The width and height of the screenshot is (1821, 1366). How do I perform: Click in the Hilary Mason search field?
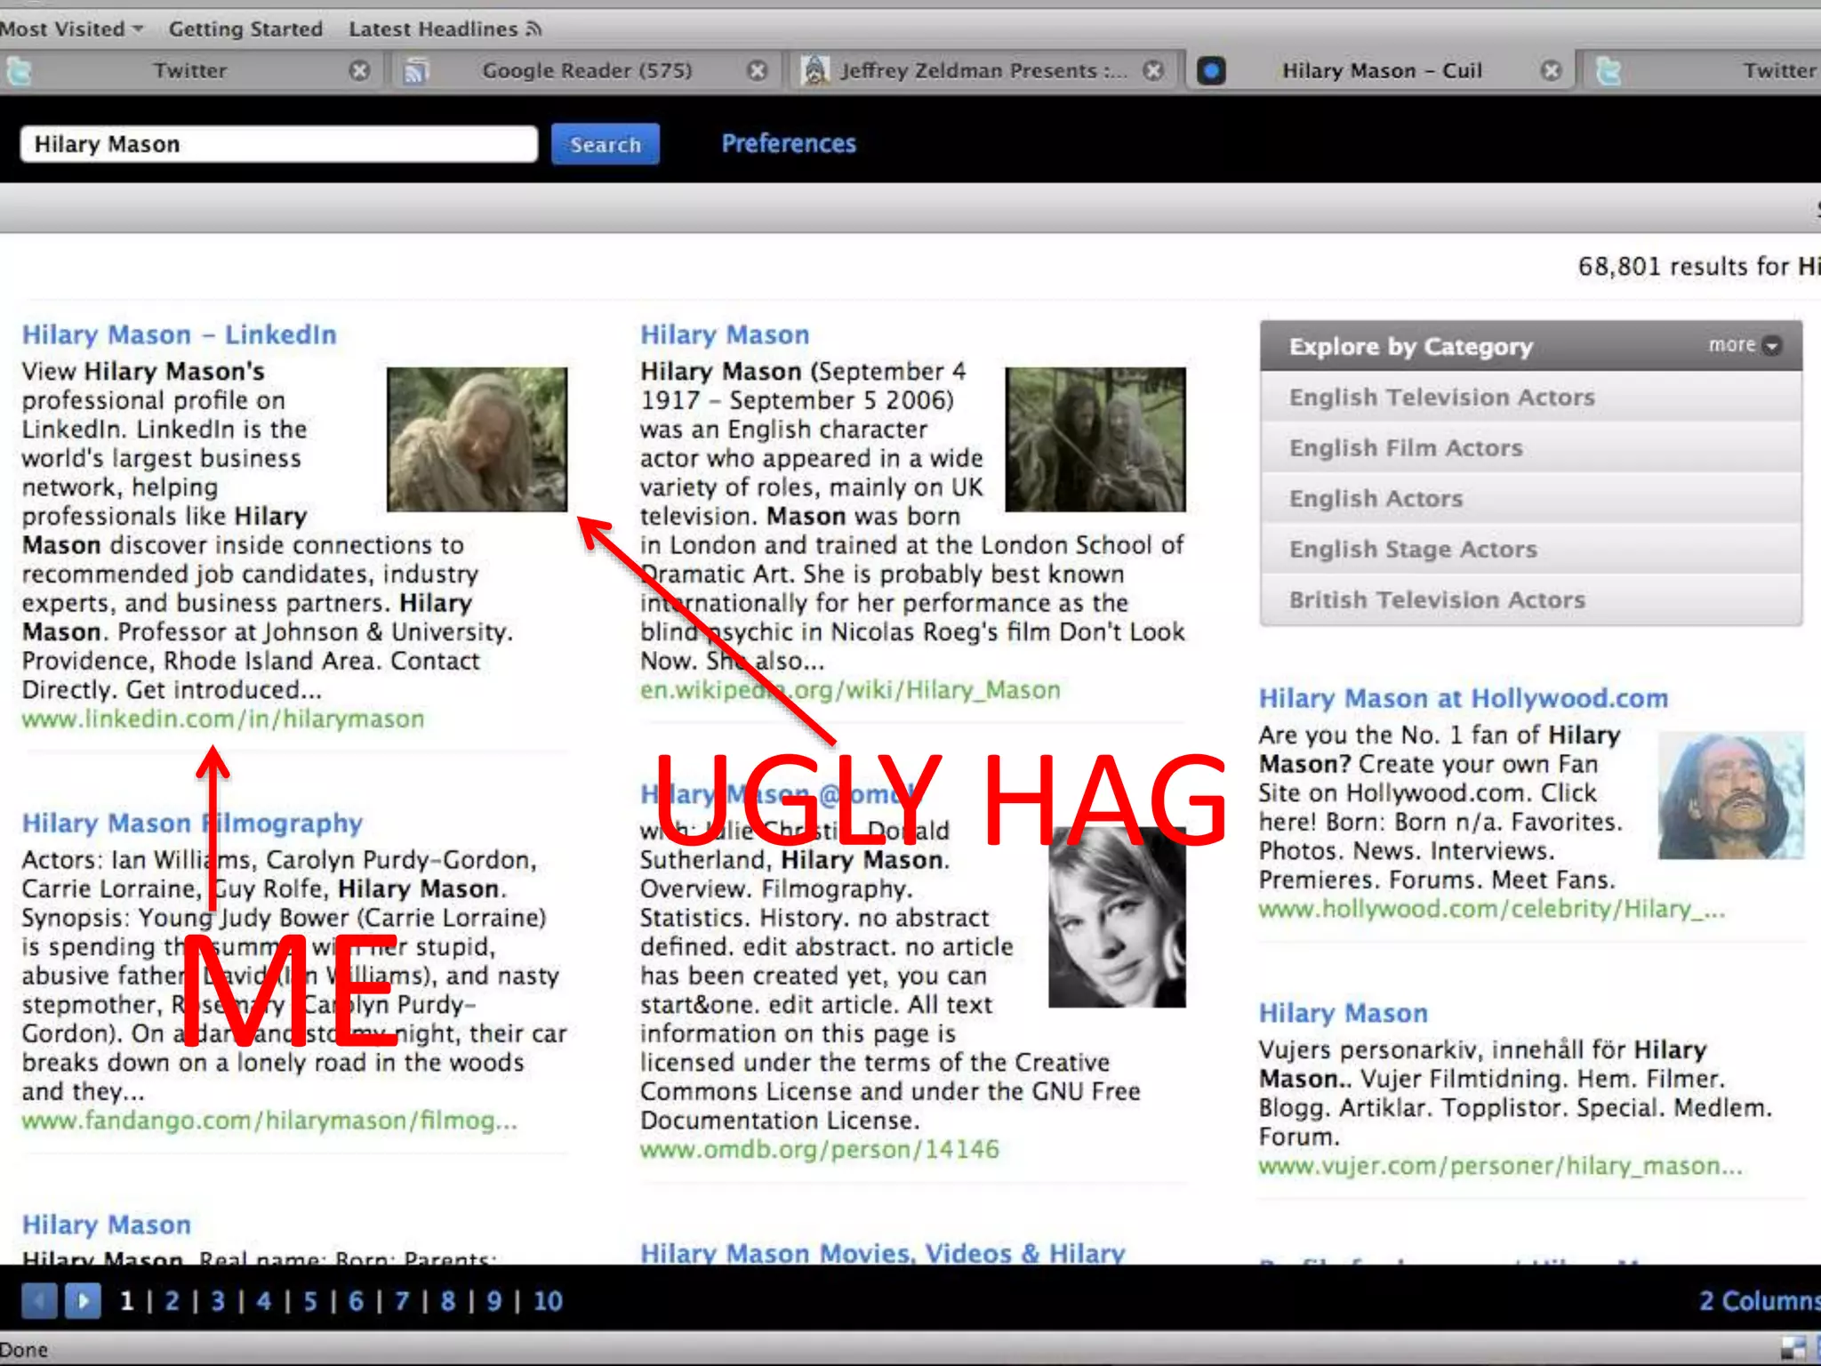coord(278,144)
